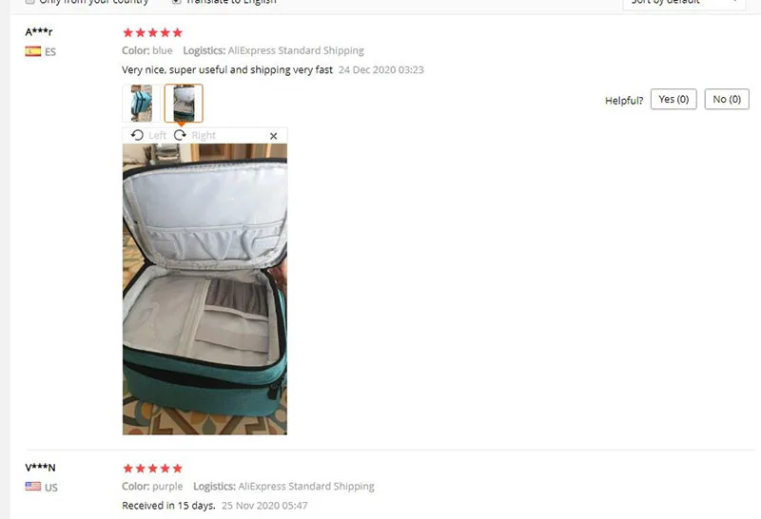Select the second open-bag thumbnail
This screenshot has height=519, width=761.
[x=184, y=103]
